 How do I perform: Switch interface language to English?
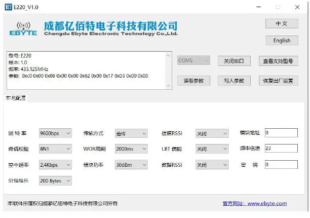pyautogui.click(x=282, y=41)
